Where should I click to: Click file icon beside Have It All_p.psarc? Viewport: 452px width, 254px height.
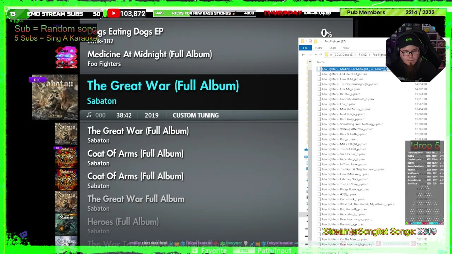tap(319, 79)
